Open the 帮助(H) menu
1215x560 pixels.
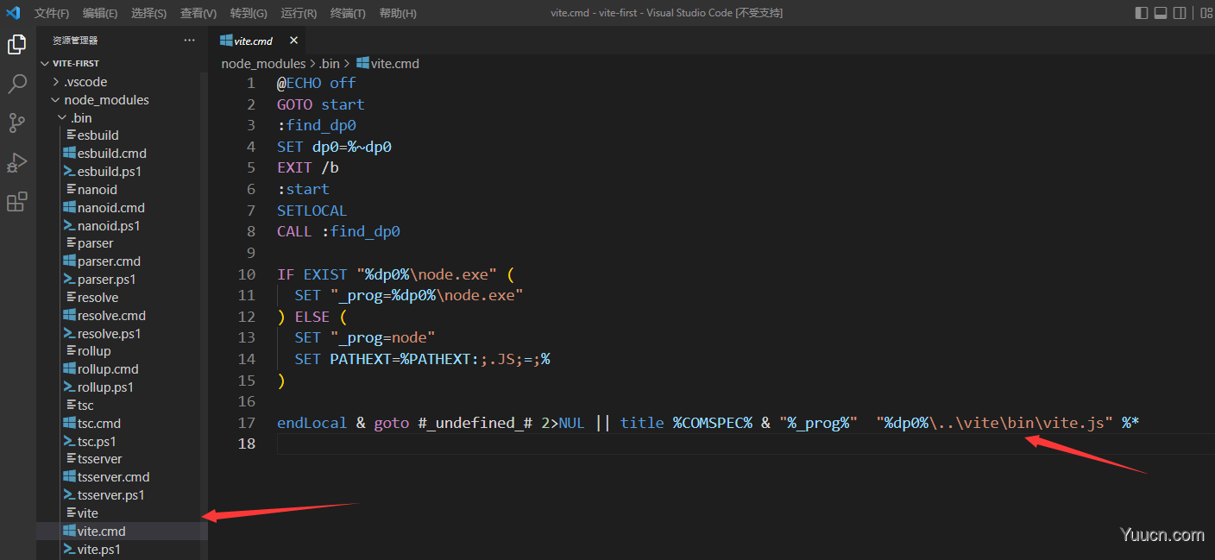(398, 13)
